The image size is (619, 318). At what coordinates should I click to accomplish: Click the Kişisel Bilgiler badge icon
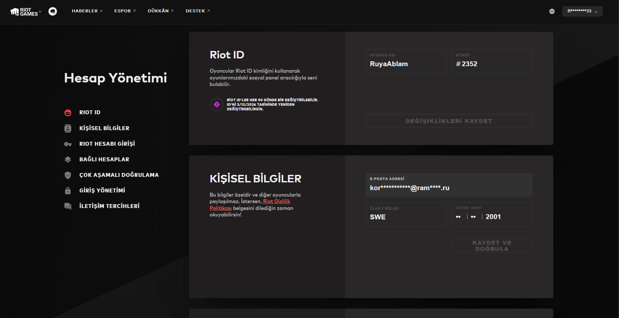(x=68, y=128)
